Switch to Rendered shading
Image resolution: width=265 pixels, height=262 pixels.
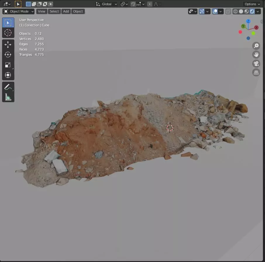(252, 11)
